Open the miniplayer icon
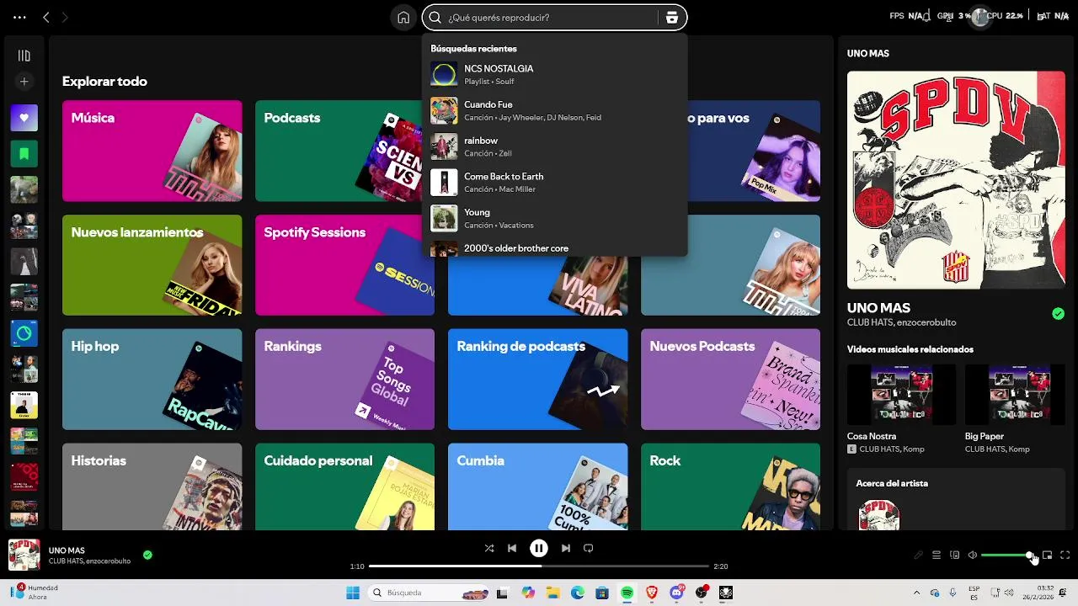Viewport: 1078px width, 606px height. click(1048, 555)
